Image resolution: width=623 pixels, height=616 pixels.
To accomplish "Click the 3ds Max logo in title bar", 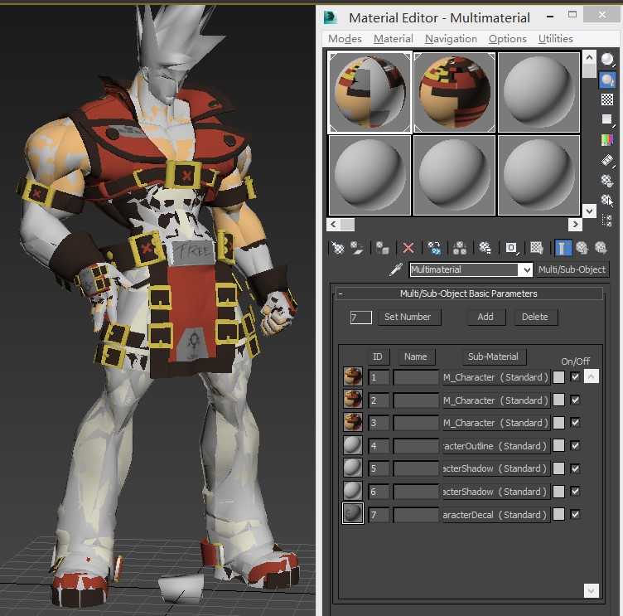I will point(331,17).
